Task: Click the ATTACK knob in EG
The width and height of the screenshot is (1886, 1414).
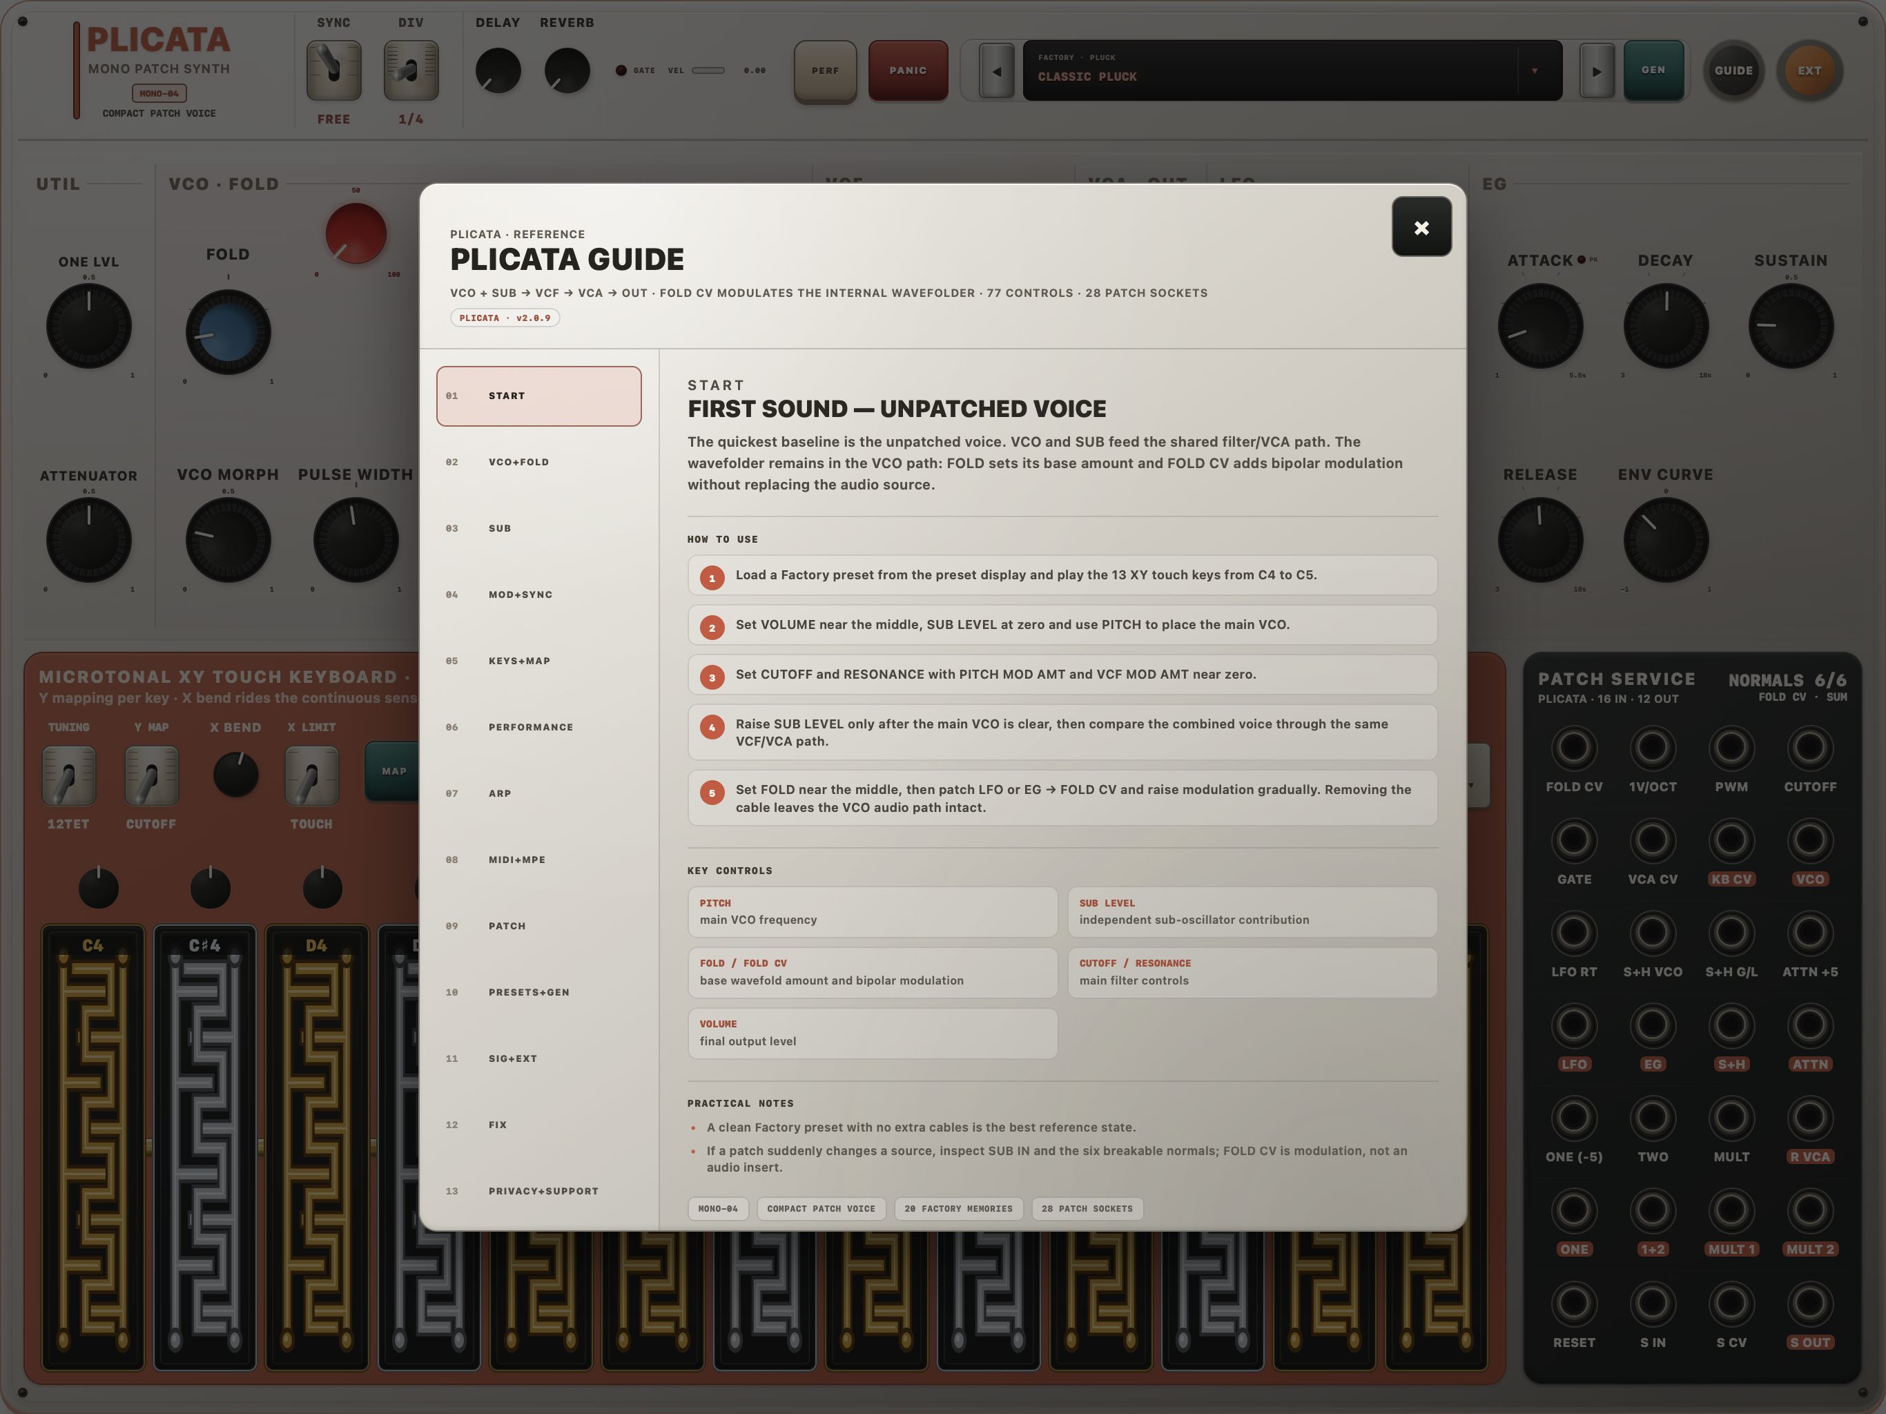Action: [x=1540, y=326]
